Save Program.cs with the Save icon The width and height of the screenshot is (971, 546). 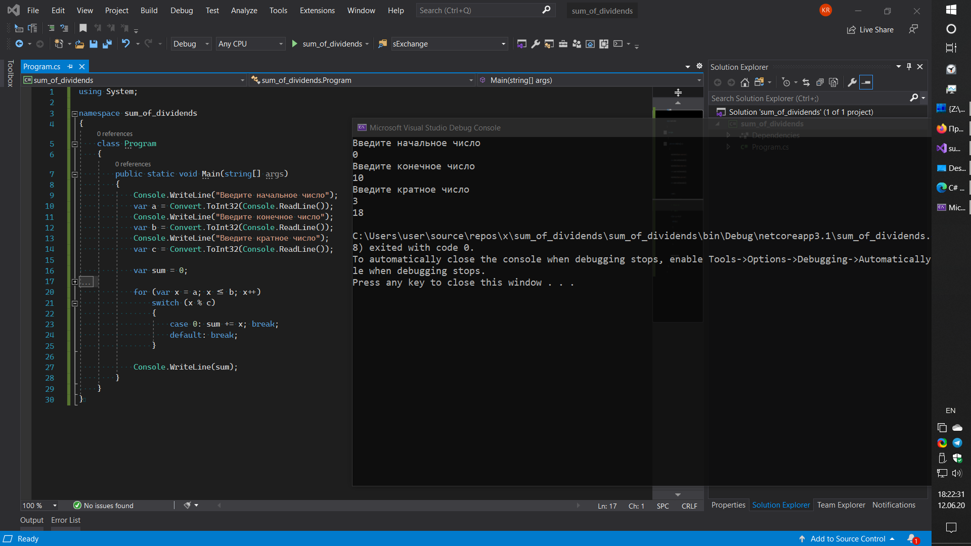pos(94,44)
